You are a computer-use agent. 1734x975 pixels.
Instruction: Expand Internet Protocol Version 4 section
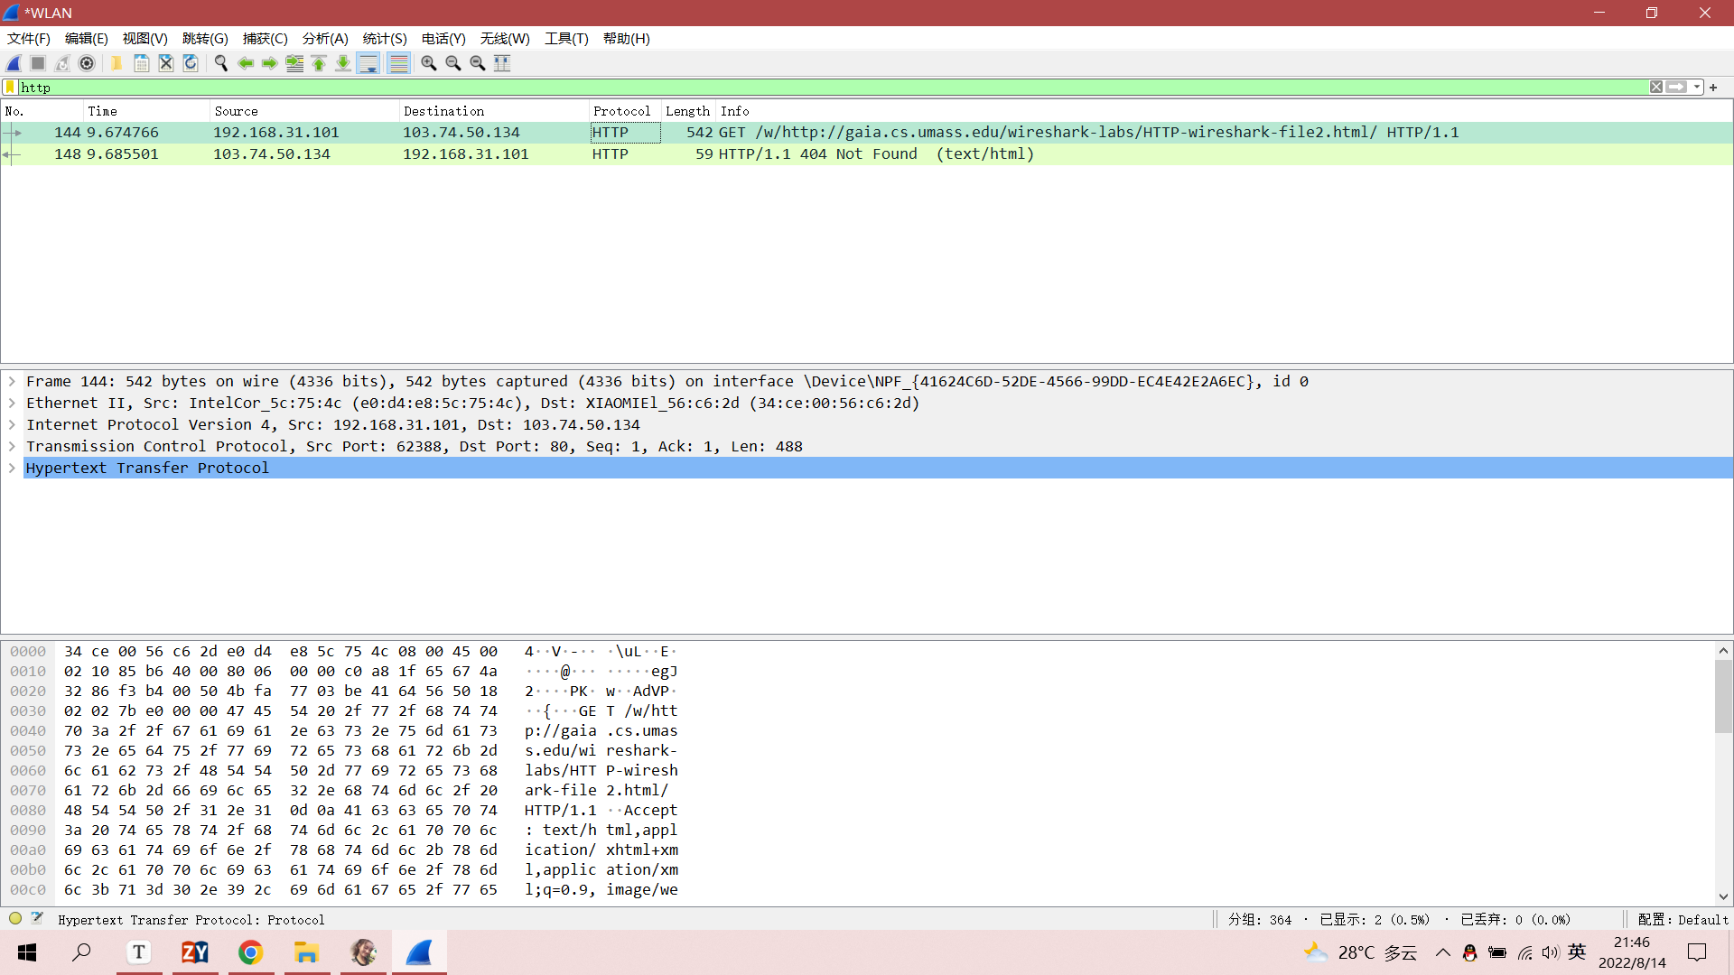click(x=12, y=425)
